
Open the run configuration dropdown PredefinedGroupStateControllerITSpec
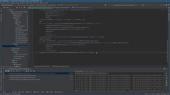124,5
